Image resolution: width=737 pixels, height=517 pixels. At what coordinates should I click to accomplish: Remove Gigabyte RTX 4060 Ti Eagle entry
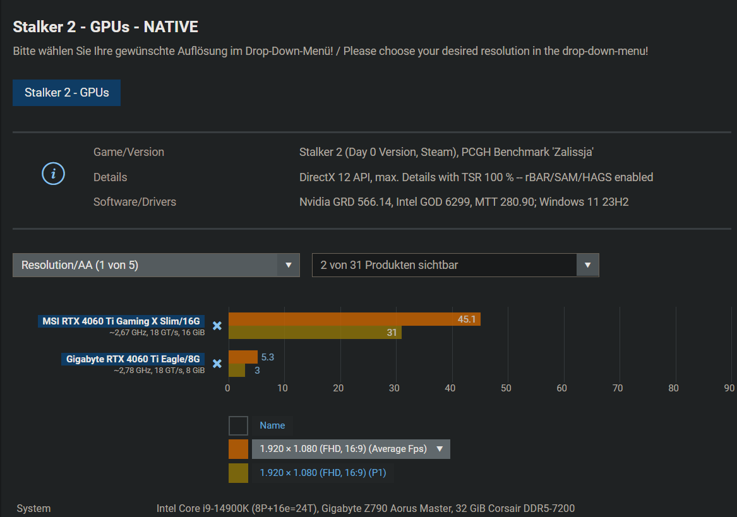click(x=217, y=364)
